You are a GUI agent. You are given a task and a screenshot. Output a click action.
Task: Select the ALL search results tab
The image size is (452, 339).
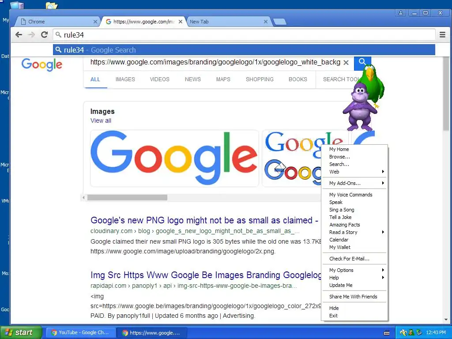pyautogui.click(x=95, y=79)
